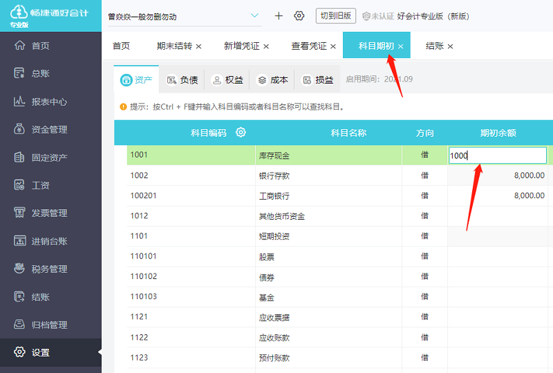Click 期初余额 cell for 其他货币资金
Screen dimensions: 553x373
tap(498, 216)
